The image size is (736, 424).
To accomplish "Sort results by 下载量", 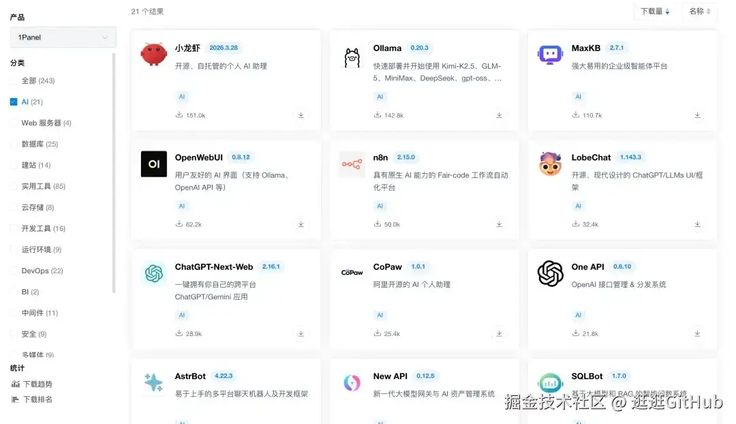I will pos(656,12).
